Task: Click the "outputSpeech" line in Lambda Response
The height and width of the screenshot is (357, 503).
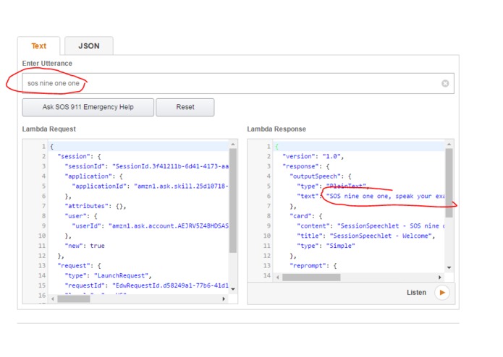Action: pos(321,176)
